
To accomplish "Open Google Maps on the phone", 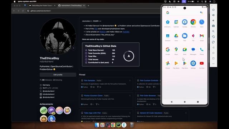I will 176,49.
